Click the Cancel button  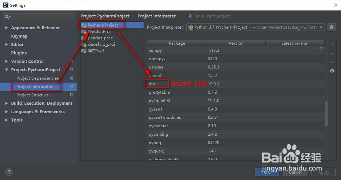(295, 172)
